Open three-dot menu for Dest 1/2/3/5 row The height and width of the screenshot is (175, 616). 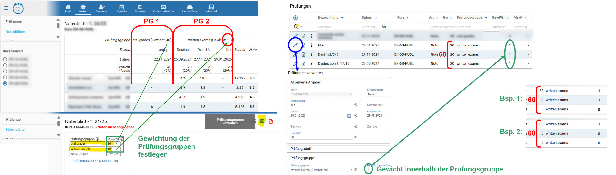coord(311,54)
